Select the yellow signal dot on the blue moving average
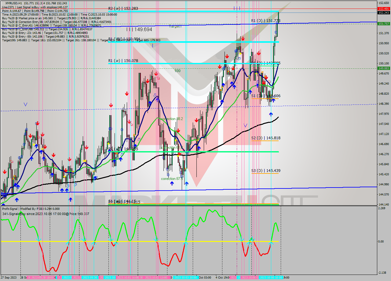Screen dimensions: 391x281 (256, 73)
